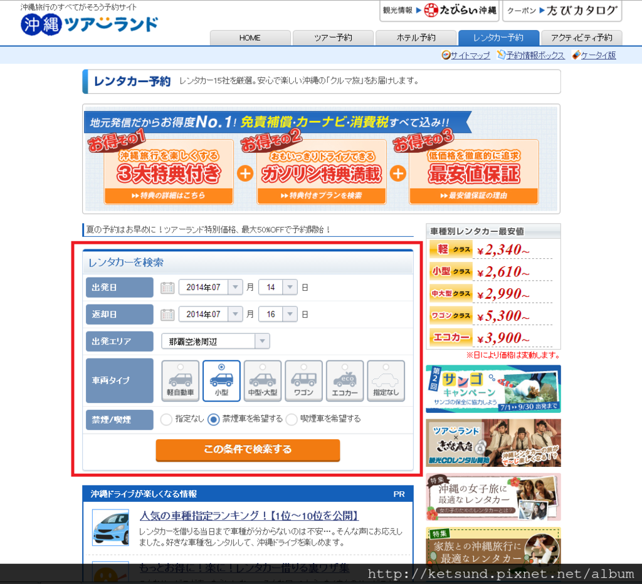Open the departure year-month dropdown showing 2014年07
Screen dimensions: 642x584
[211, 287]
